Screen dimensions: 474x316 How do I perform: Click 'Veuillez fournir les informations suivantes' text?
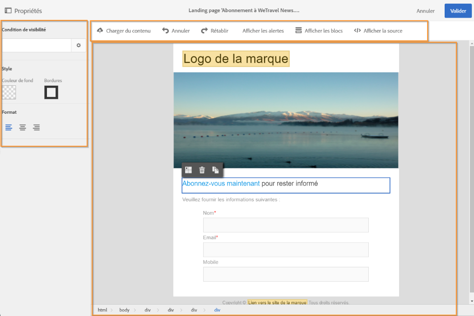231,200
